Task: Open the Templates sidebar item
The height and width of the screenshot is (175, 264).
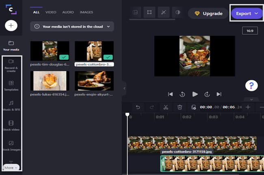Action: [11, 86]
